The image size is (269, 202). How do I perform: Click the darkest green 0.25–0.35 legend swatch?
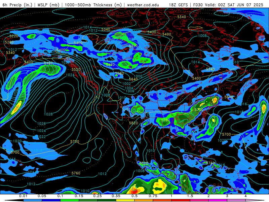coord(107,200)
